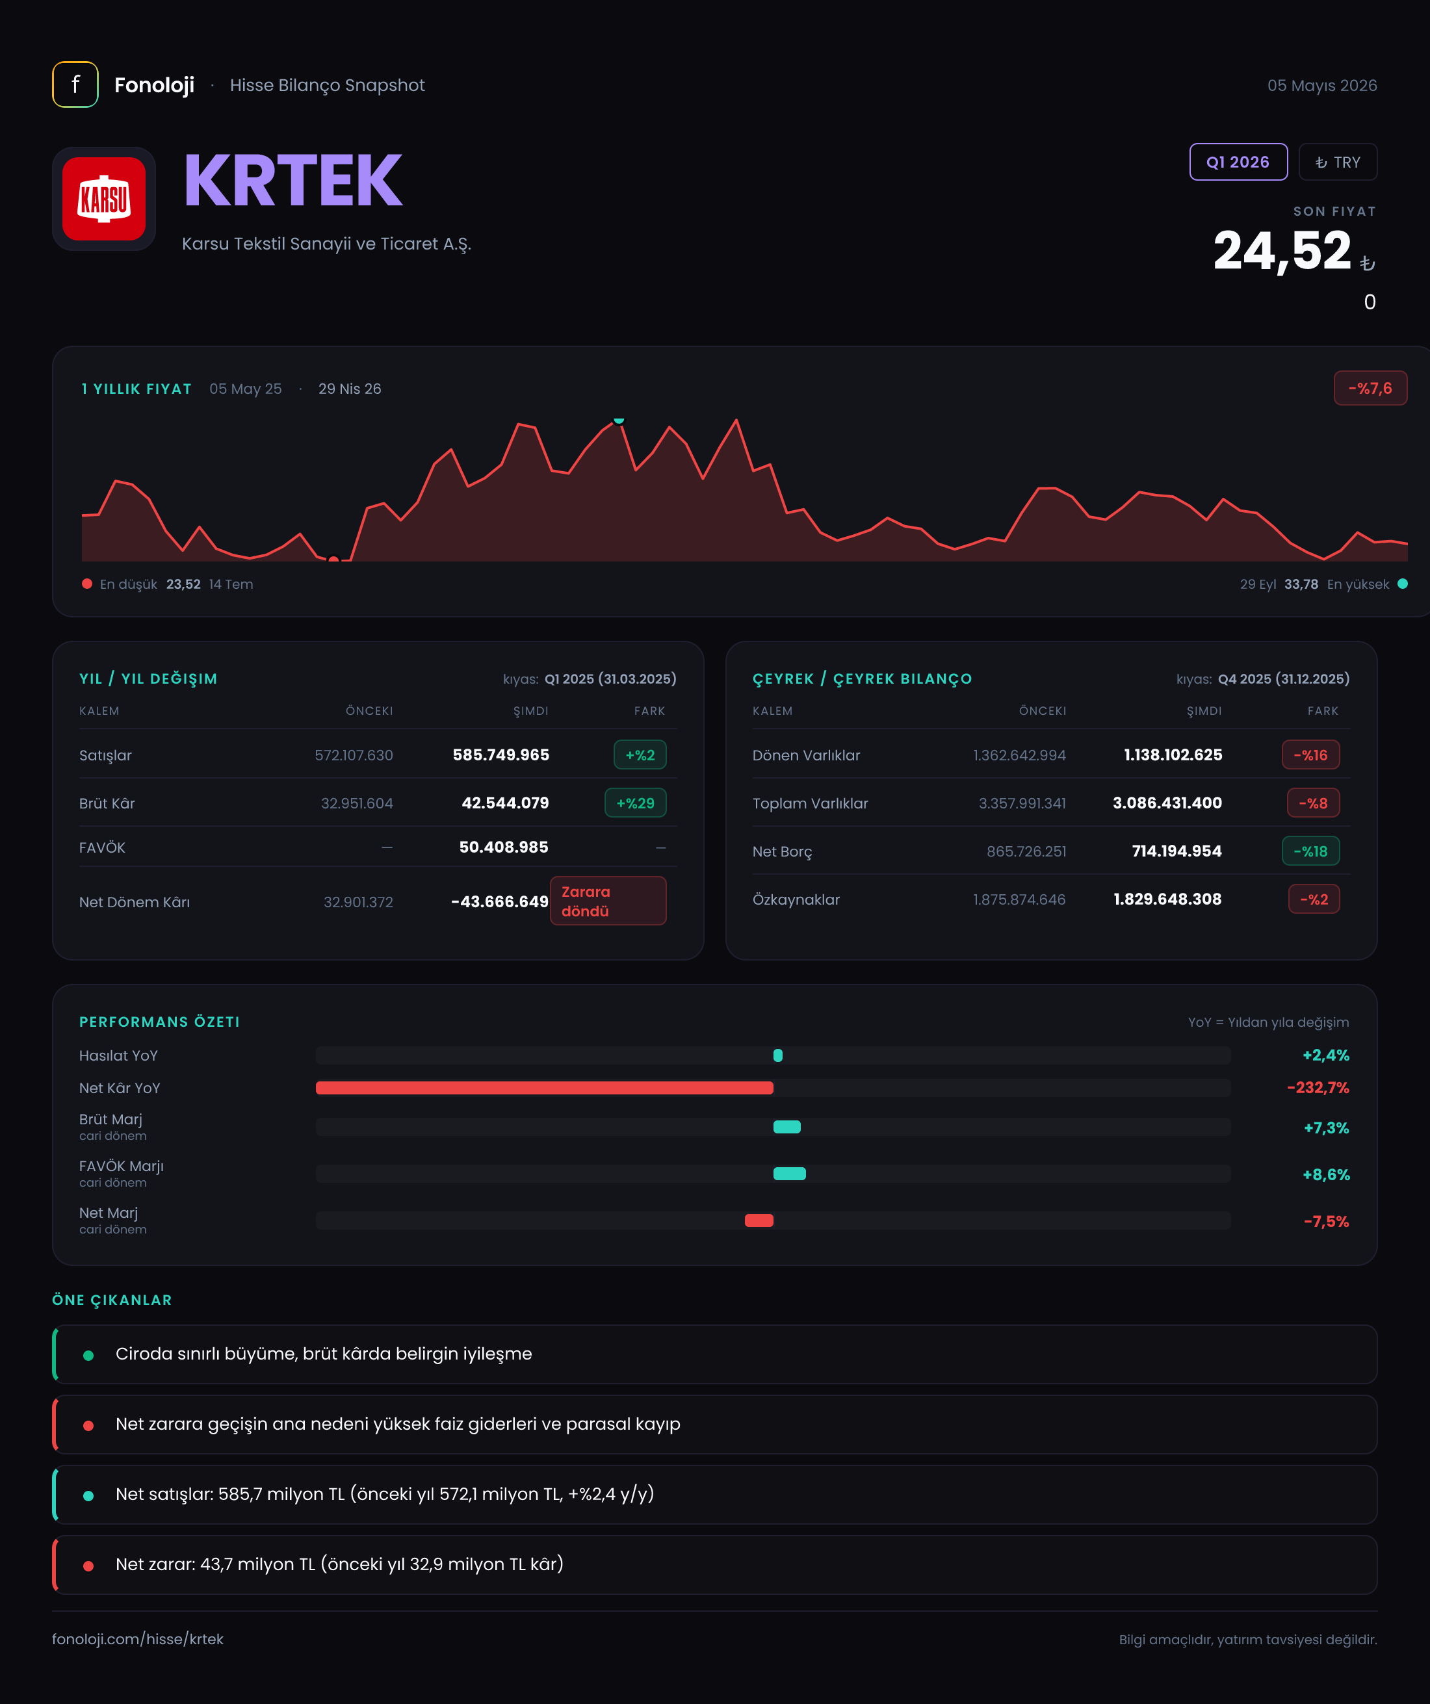Image resolution: width=1430 pixels, height=1704 pixels.
Task: Click the FAVÖK Marjı teal bar
Action: click(x=790, y=1173)
